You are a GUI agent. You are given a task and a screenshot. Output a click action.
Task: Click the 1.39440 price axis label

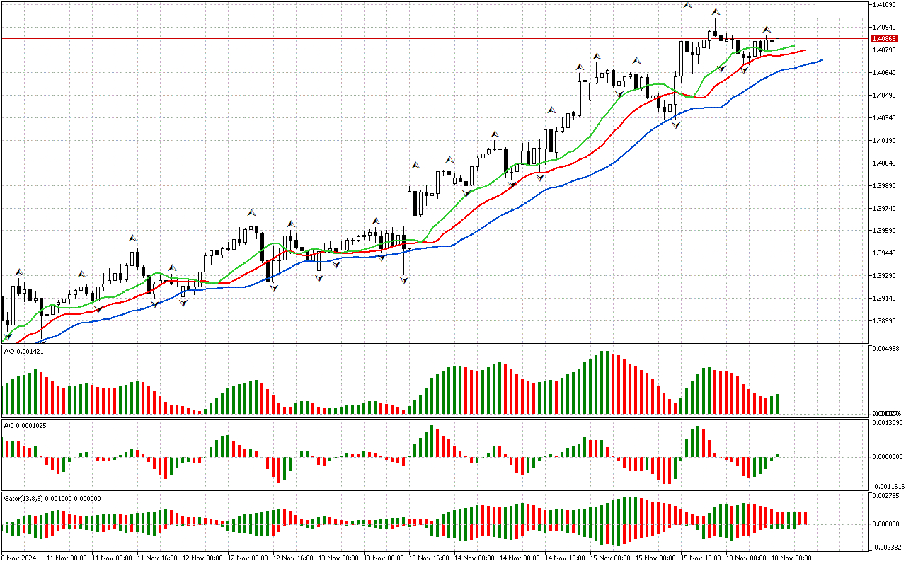(884, 253)
